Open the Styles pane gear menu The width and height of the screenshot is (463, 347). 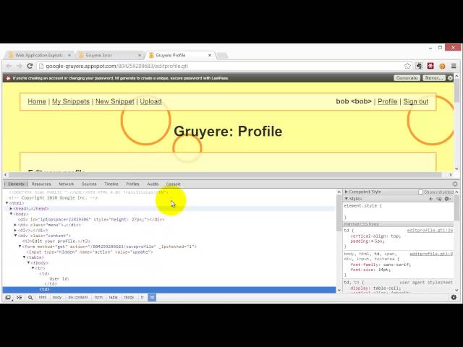click(448, 199)
